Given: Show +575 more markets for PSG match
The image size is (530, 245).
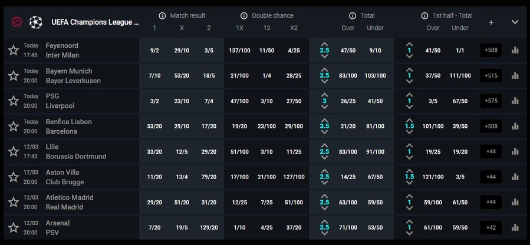Looking at the screenshot, I should pyautogui.click(x=491, y=101).
